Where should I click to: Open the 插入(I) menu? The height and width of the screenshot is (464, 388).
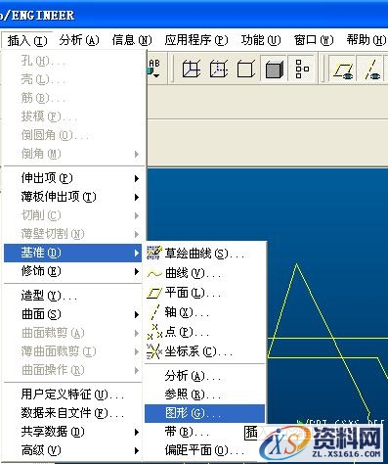[x=27, y=41]
